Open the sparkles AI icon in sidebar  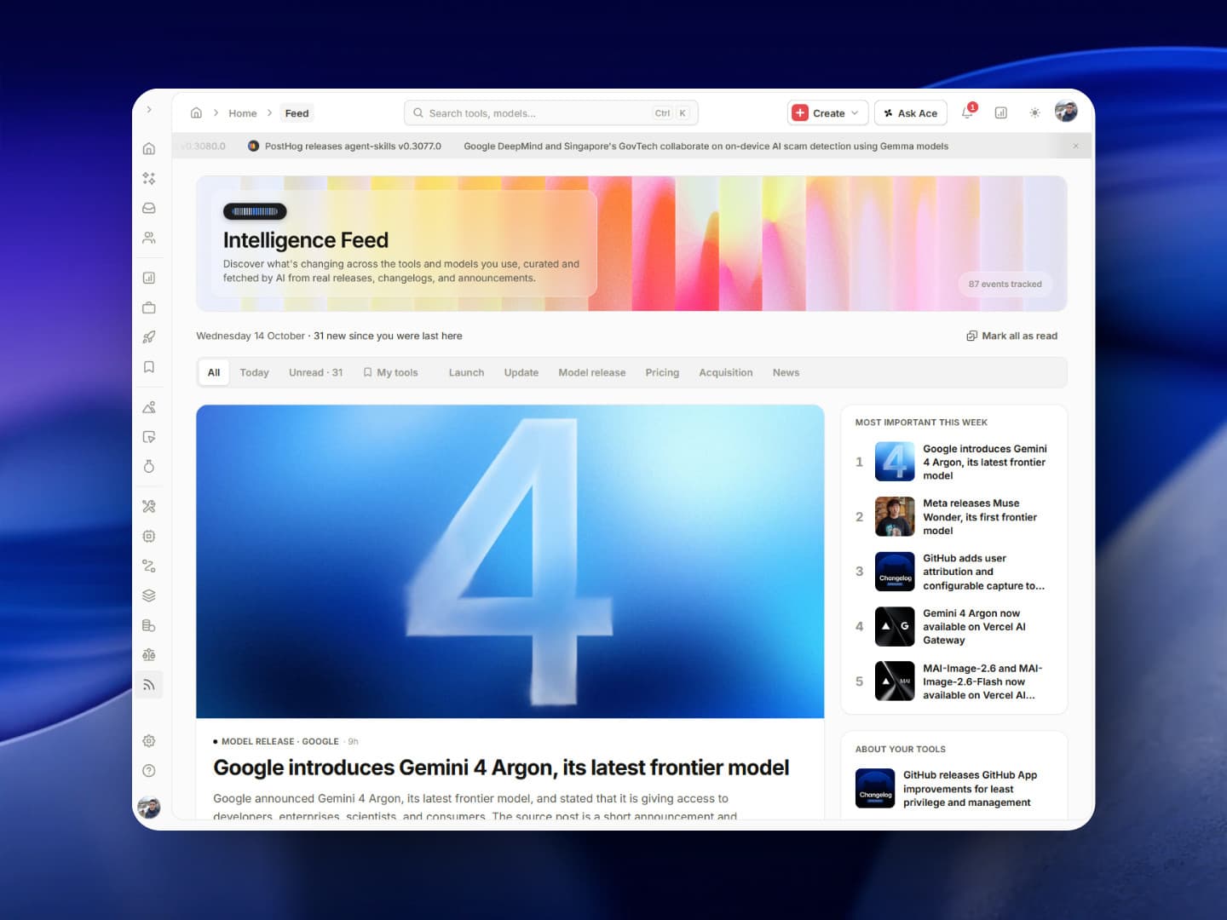pyautogui.click(x=149, y=178)
